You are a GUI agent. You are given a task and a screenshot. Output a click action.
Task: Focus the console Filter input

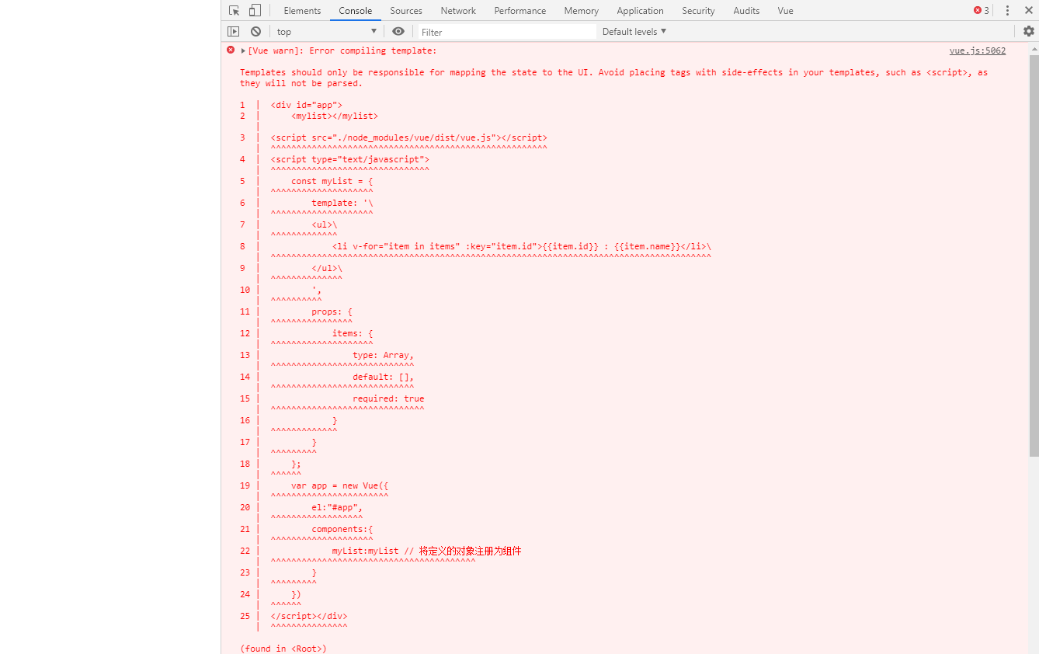pos(508,32)
